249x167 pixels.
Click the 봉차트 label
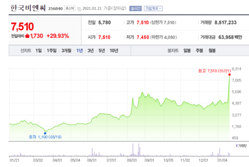coord(173,51)
